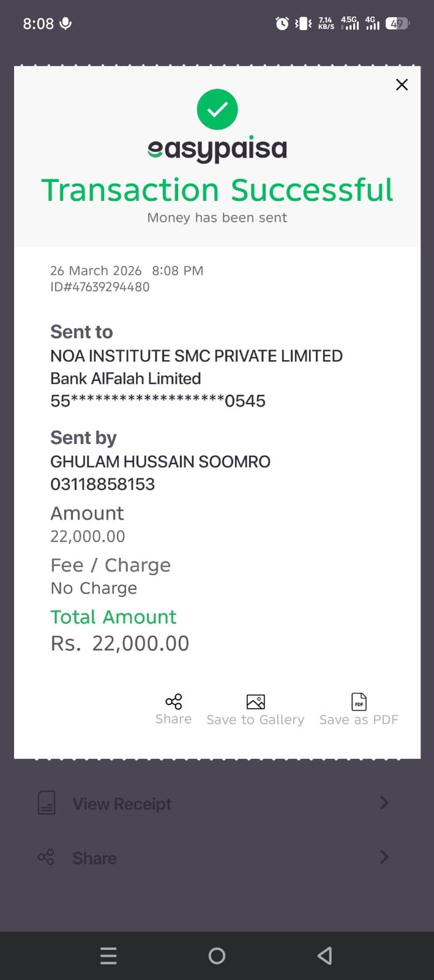Expand the bottom Share row chevron arrow
This screenshot has width=434, height=980.
[x=384, y=856]
